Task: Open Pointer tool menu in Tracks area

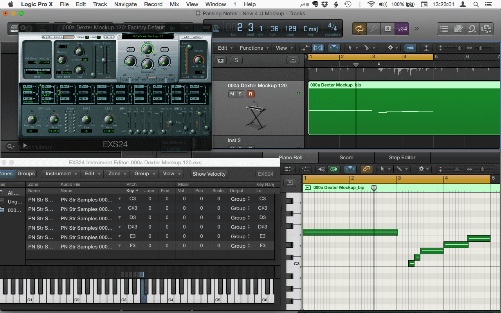Action: [x=353, y=48]
